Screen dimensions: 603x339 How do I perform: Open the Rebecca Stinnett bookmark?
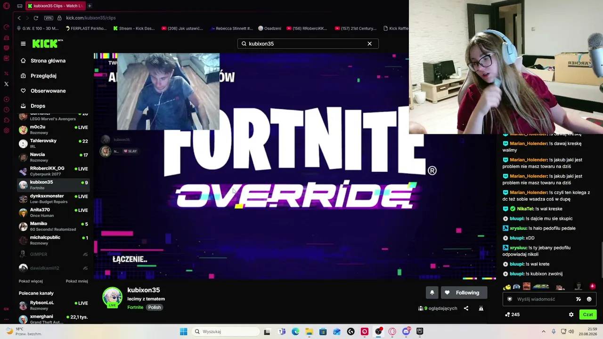click(231, 28)
